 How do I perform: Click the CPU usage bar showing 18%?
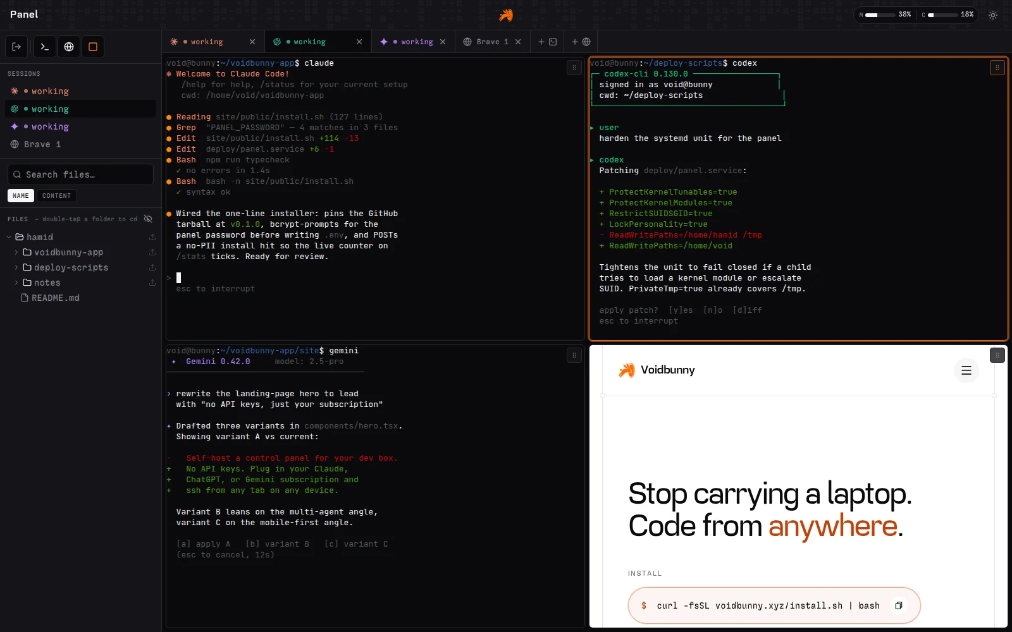click(x=947, y=15)
